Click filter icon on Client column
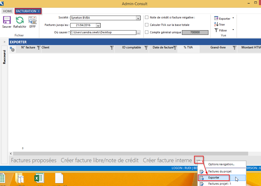 click(x=112, y=48)
